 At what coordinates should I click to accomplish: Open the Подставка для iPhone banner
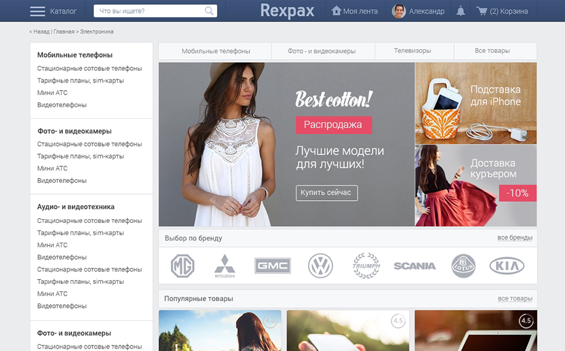(476, 103)
